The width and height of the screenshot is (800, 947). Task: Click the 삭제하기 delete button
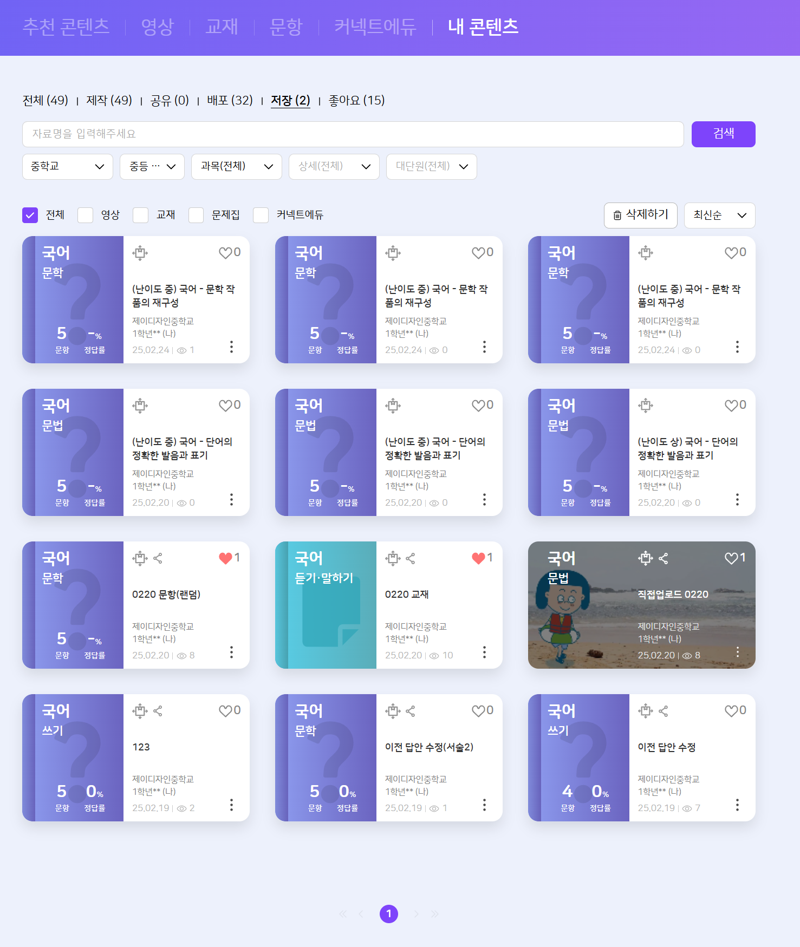(x=640, y=215)
